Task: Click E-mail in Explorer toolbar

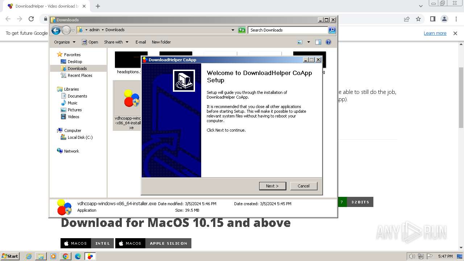Action: click(141, 42)
